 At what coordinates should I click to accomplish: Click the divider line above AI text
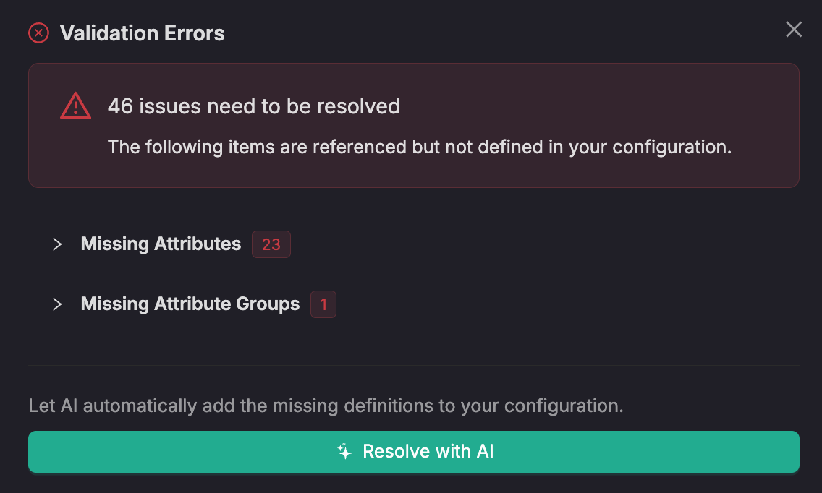tap(413, 365)
